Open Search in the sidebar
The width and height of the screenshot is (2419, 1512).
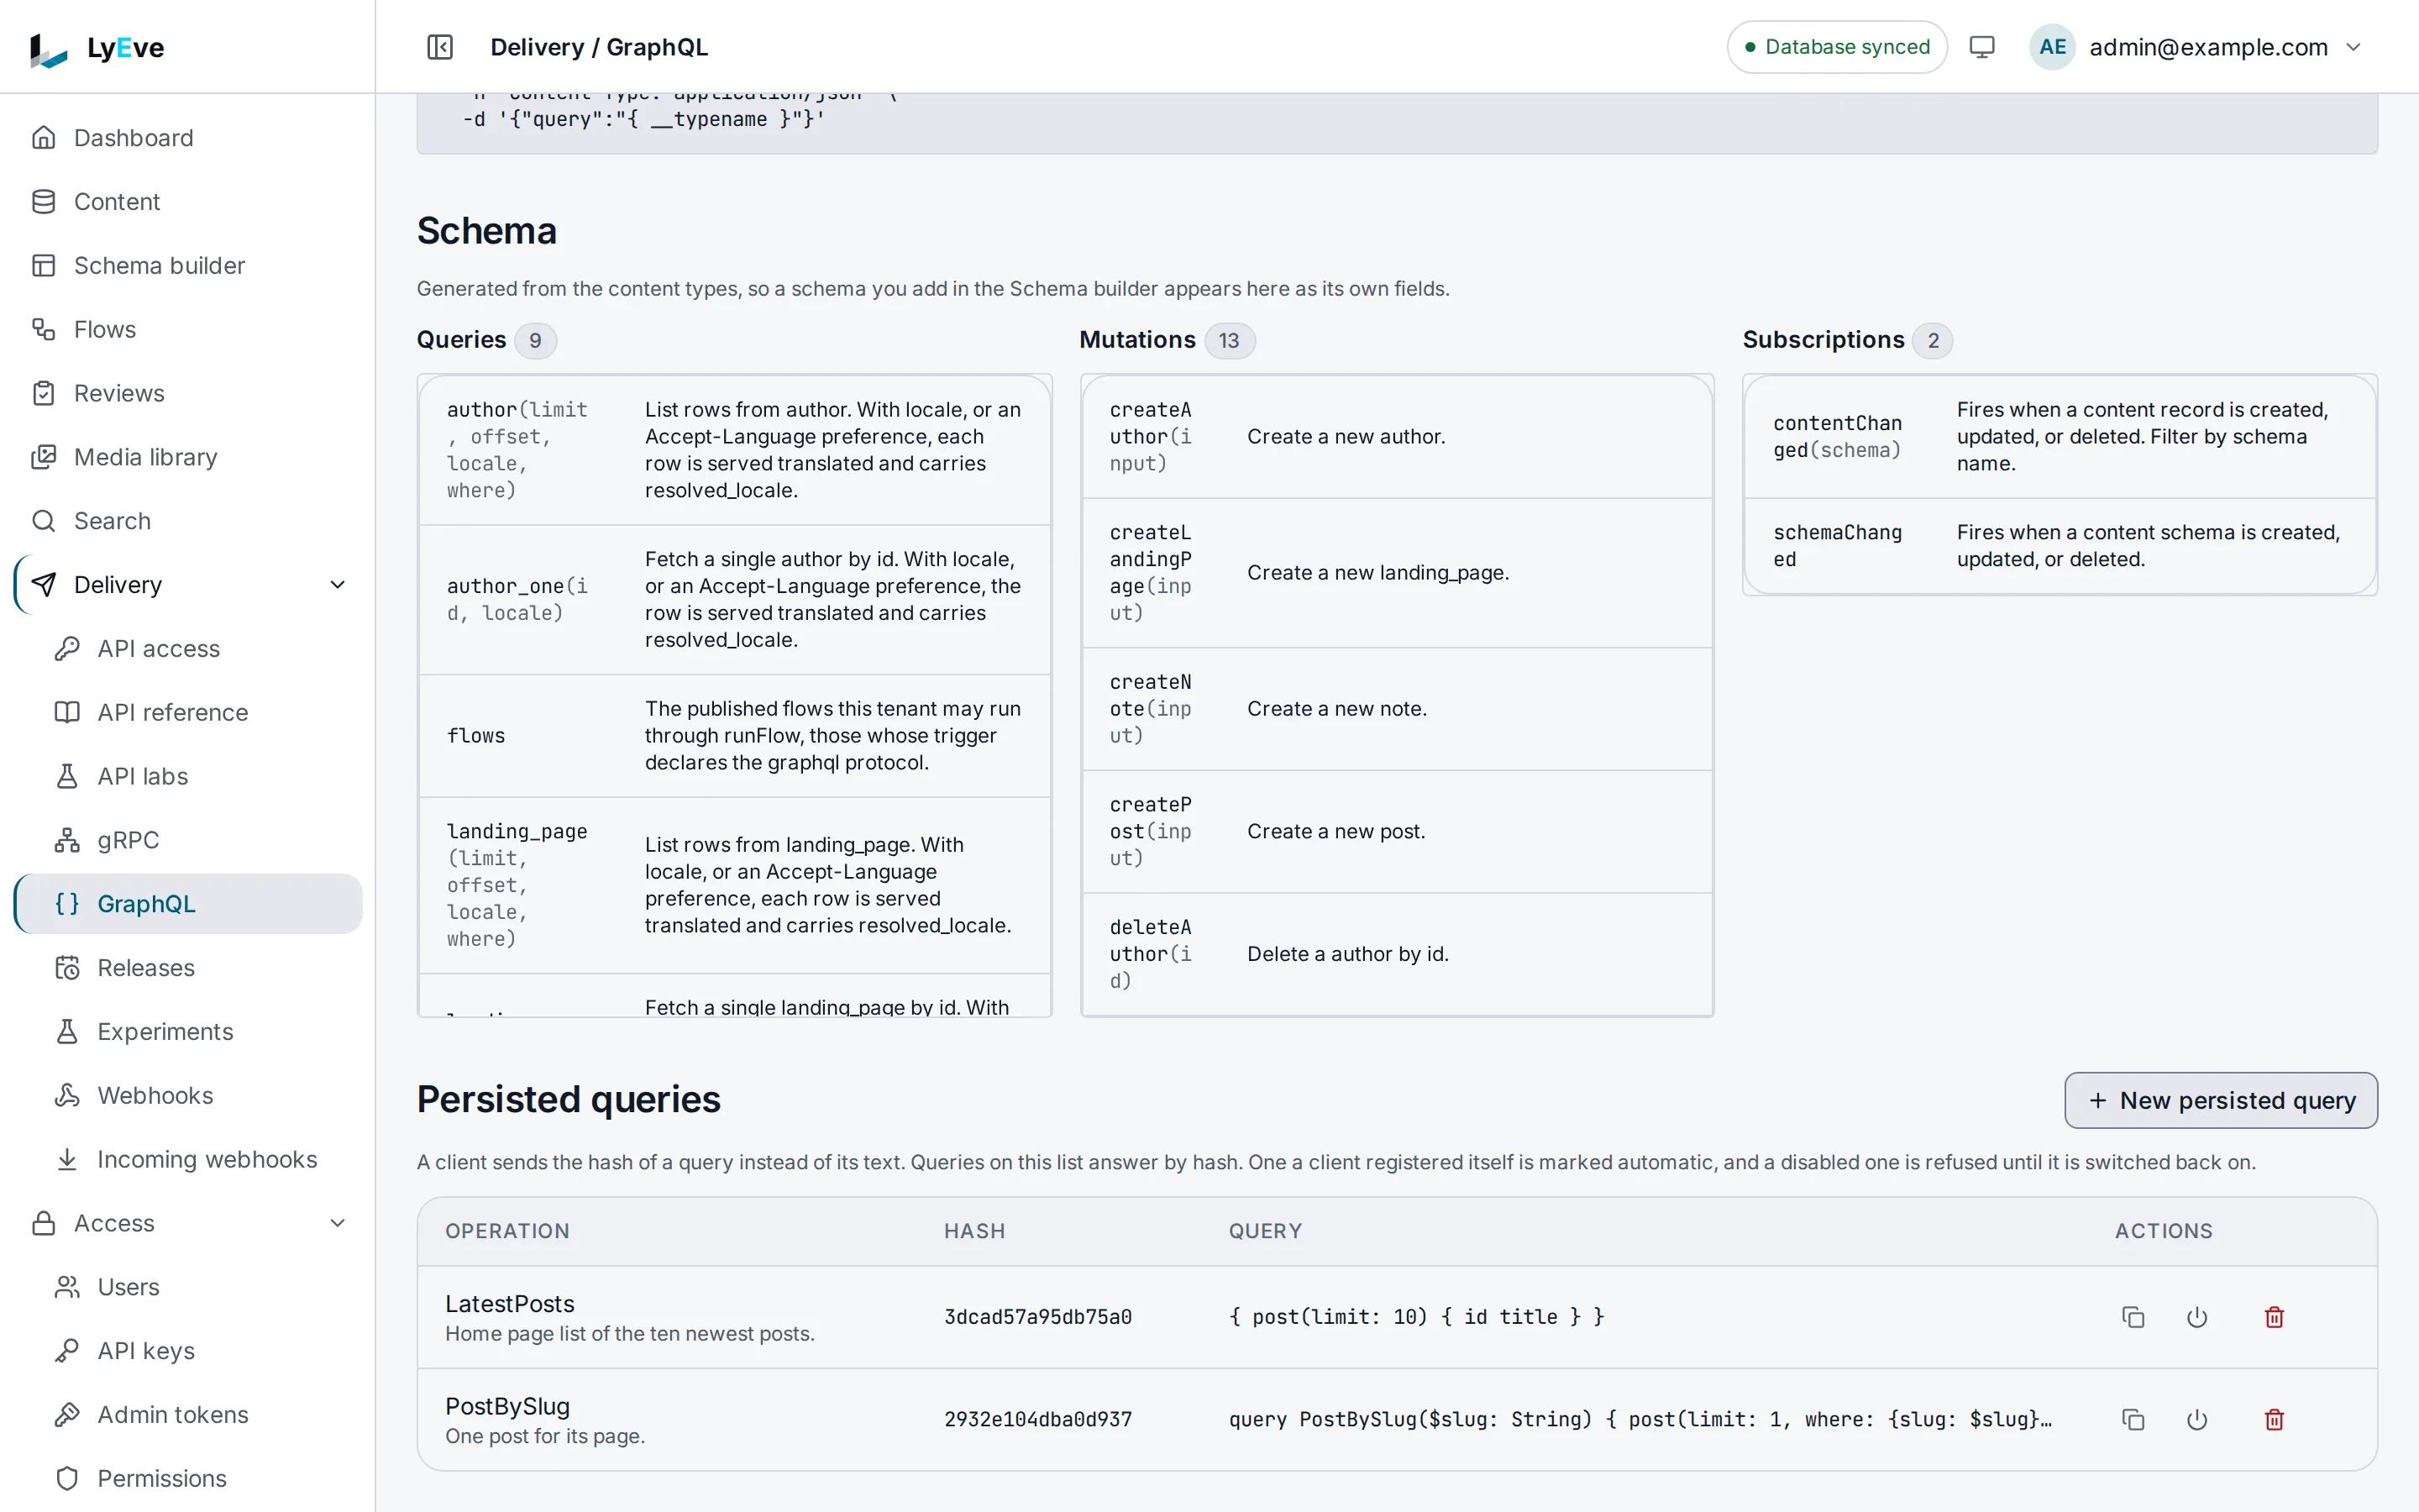point(188,521)
